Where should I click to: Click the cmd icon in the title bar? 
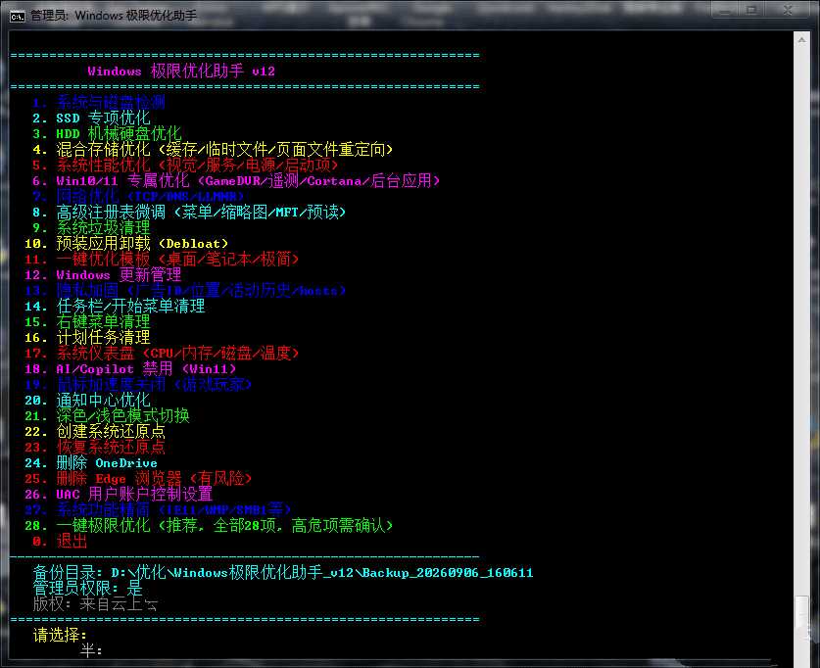point(17,17)
